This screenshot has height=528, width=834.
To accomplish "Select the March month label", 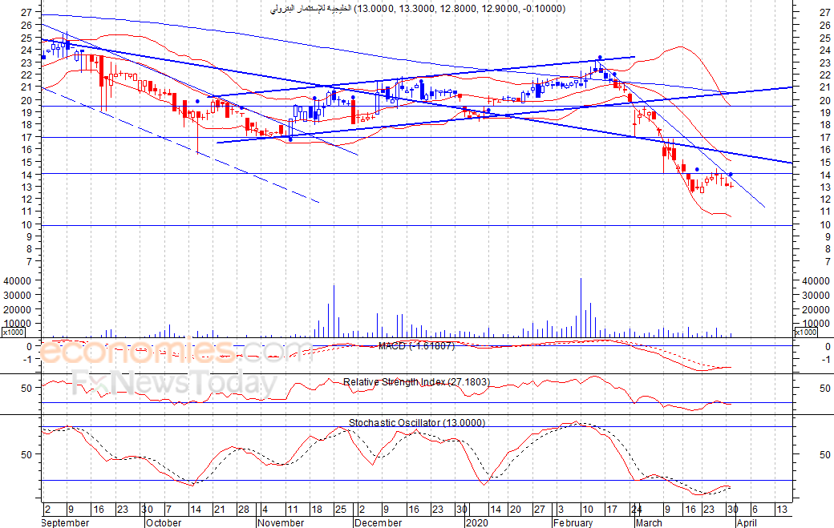I will (649, 522).
